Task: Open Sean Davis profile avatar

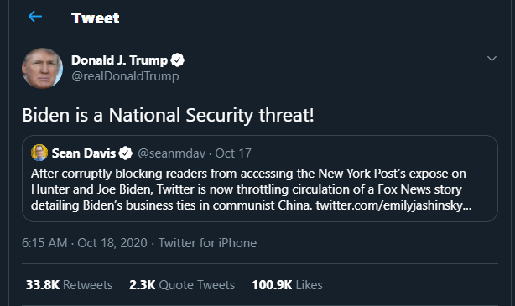Action: pos(39,153)
